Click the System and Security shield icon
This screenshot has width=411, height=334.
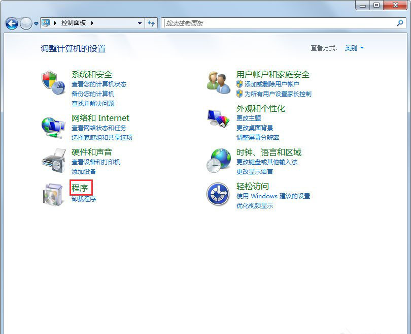click(x=53, y=81)
